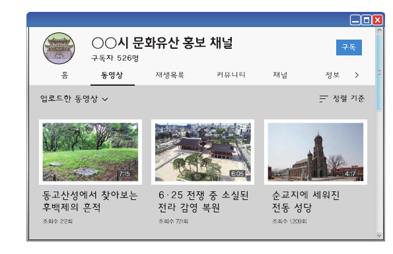Click the 6:05 duration badge

coord(237,174)
